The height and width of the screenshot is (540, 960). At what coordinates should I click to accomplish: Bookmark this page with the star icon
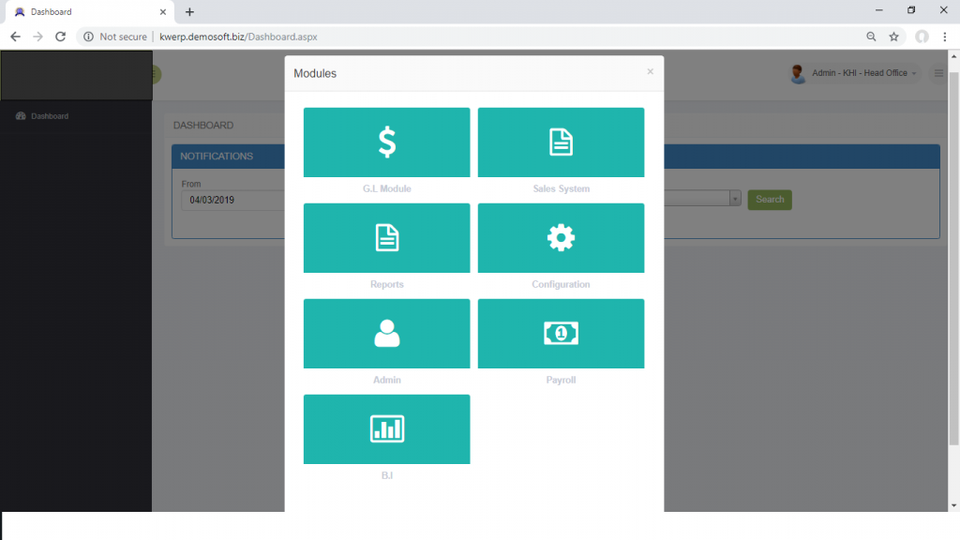(894, 37)
